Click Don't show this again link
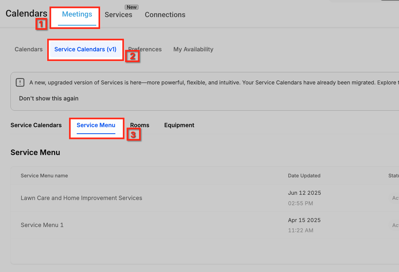The image size is (399, 272). (x=49, y=98)
